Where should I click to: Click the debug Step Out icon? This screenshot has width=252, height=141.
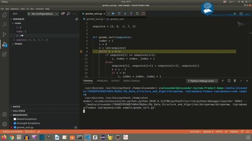point(131,14)
